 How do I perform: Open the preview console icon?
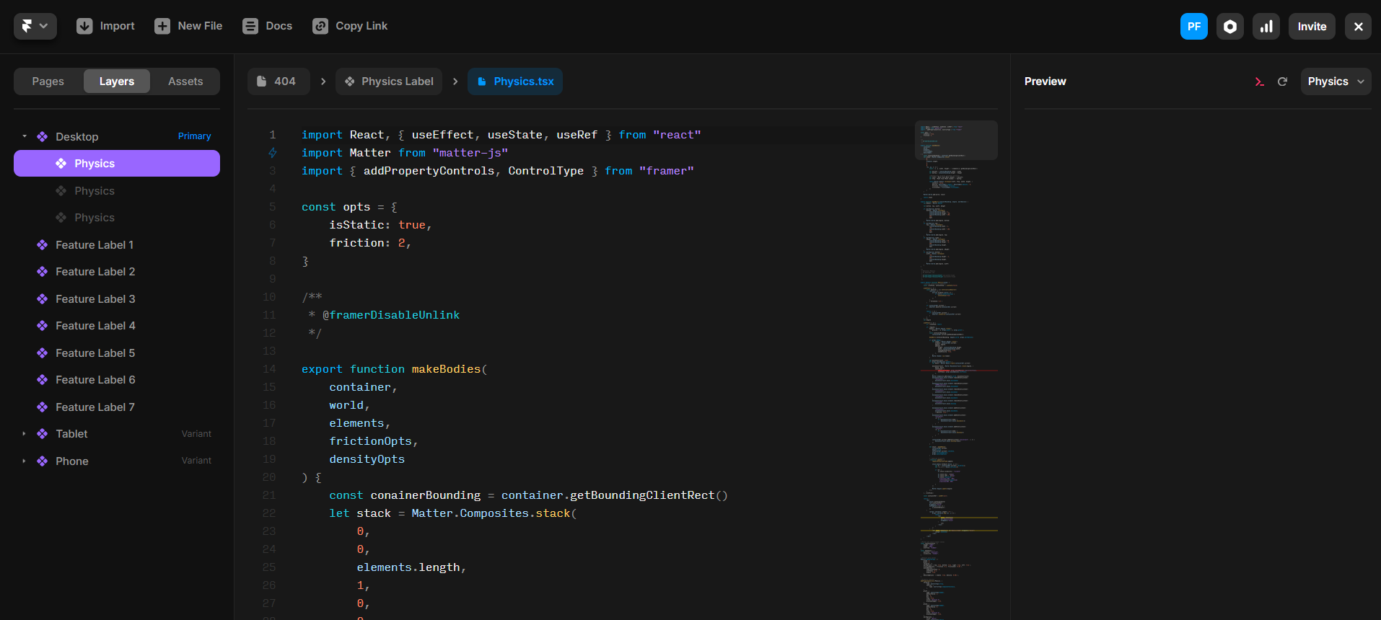pos(1259,81)
